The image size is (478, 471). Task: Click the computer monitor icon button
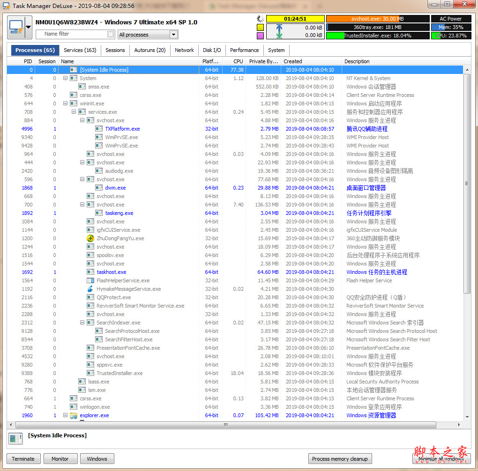[16, 27]
